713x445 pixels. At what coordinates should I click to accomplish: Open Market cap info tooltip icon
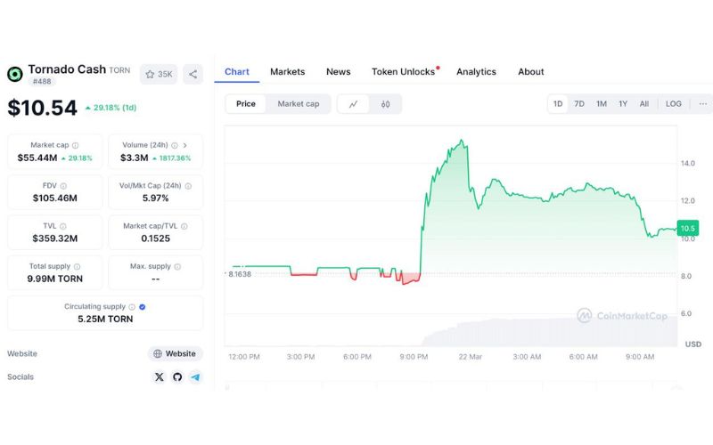click(x=76, y=145)
